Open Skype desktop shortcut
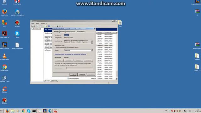Viewport: 201px width, 113px height. click(x=17, y=35)
